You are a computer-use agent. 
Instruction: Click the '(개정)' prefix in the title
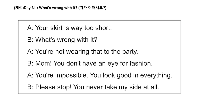click(x=19, y=8)
